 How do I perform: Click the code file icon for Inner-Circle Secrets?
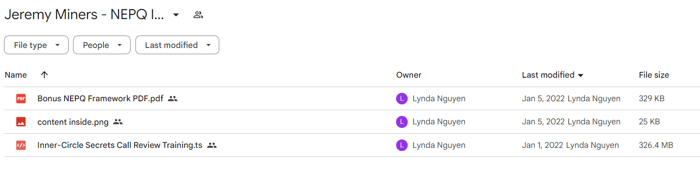pos(21,145)
